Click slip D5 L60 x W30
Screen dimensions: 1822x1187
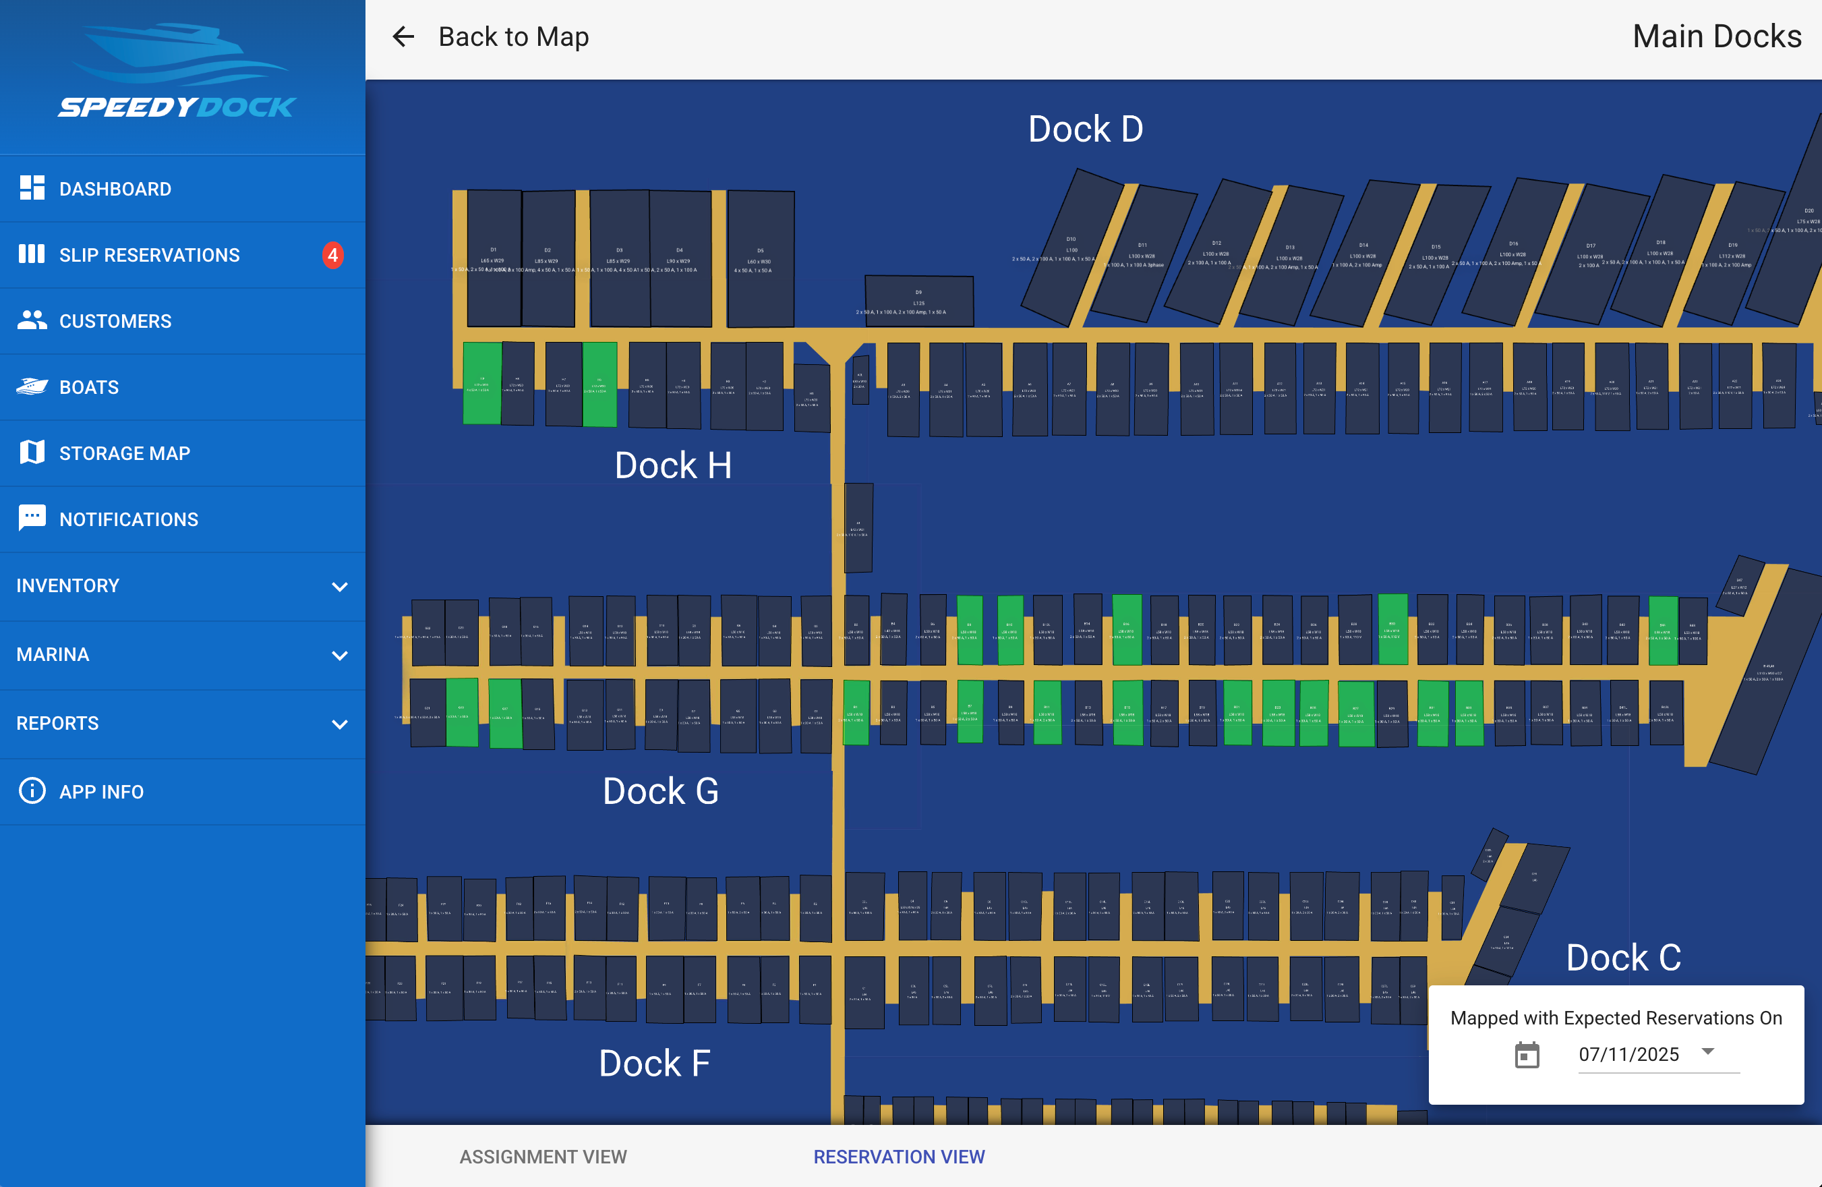click(760, 259)
